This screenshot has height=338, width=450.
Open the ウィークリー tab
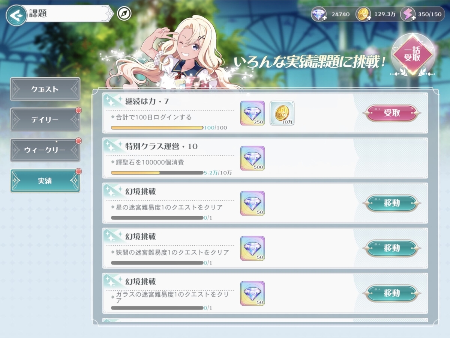tap(45, 150)
